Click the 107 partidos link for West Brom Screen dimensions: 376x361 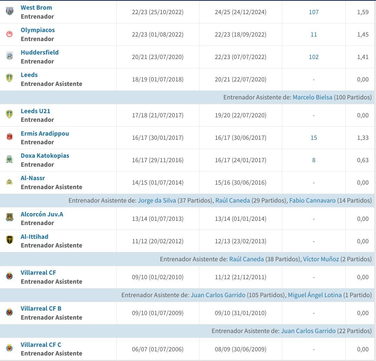coord(314,12)
